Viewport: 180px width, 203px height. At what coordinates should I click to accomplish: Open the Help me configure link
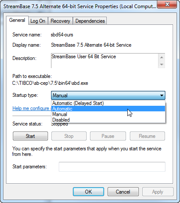(32, 108)
